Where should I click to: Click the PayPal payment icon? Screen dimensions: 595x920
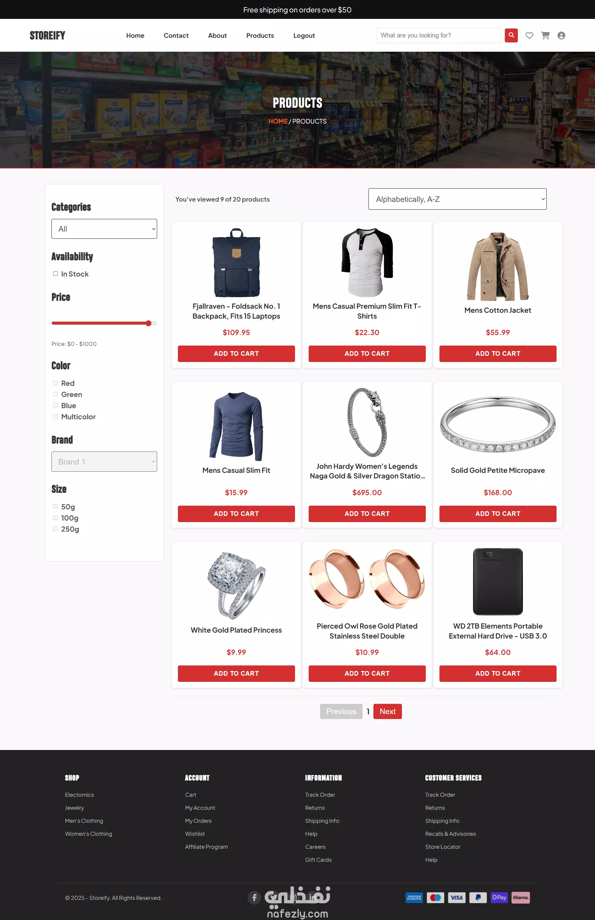(478, 897)
